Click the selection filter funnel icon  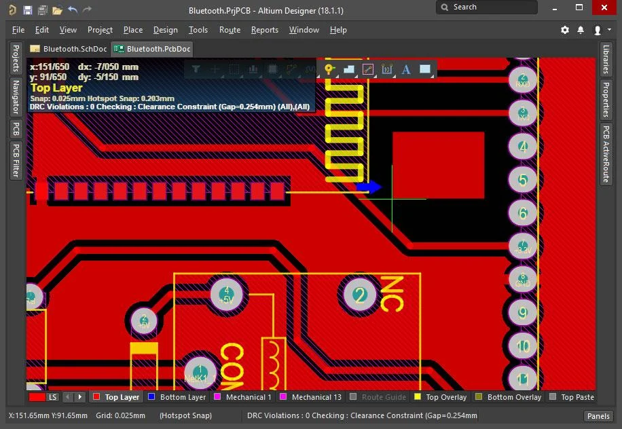click(x=196, y=70)
